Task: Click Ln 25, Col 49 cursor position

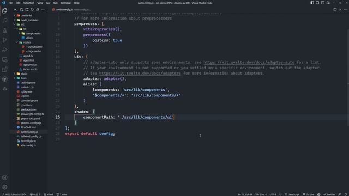Action: [245, 194]
